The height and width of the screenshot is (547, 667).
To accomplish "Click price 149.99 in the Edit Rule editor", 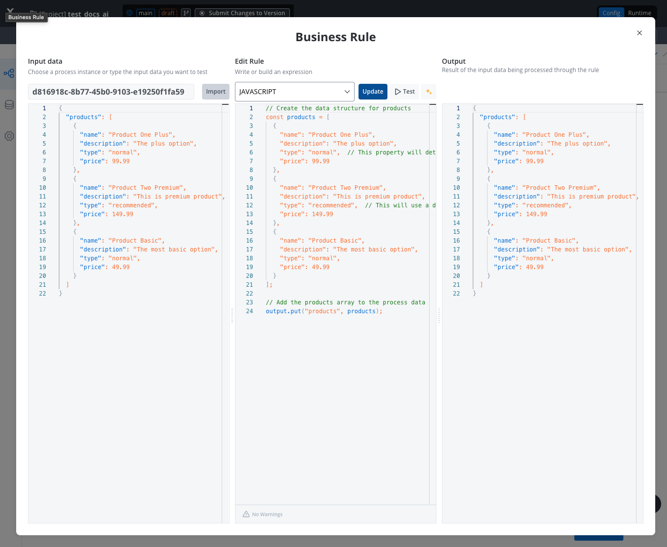I will pyautogui.click(x=322, y=214).
